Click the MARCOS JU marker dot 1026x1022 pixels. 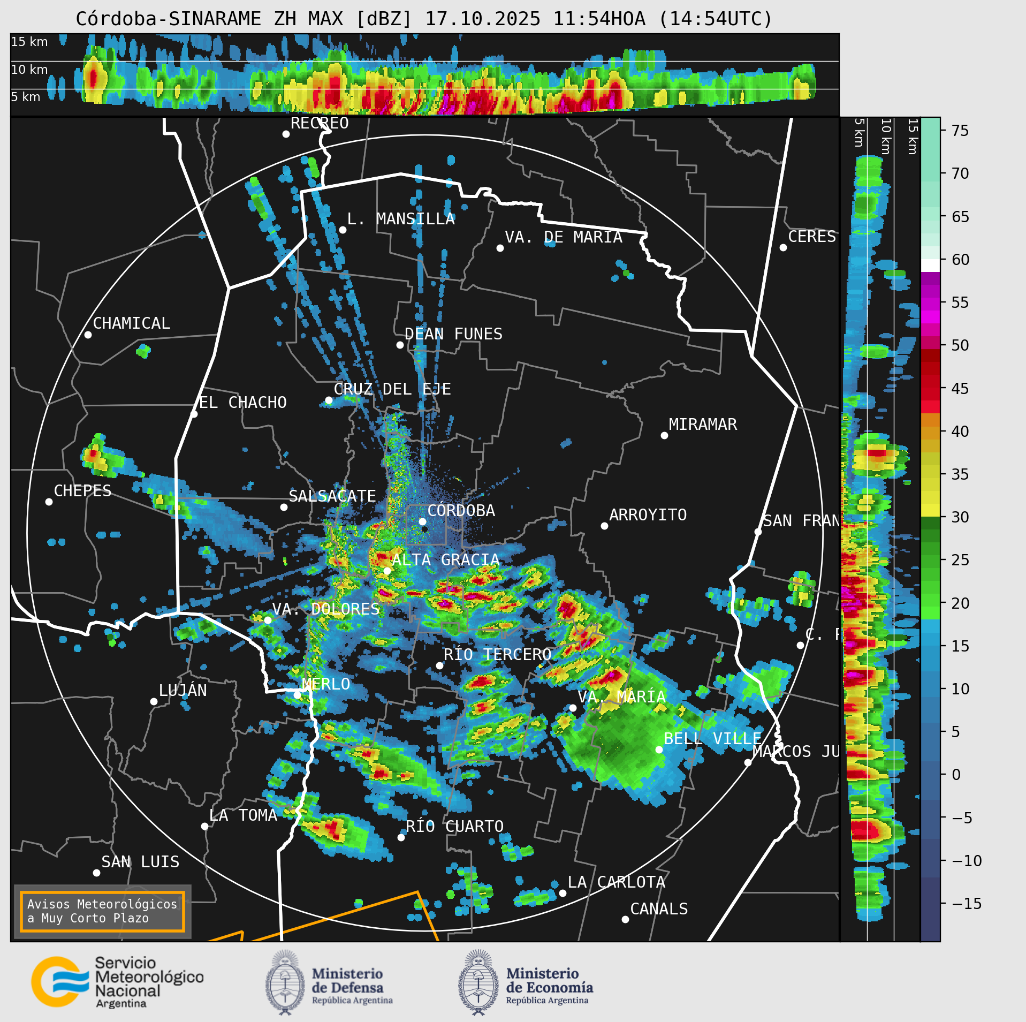coord(748,762)
